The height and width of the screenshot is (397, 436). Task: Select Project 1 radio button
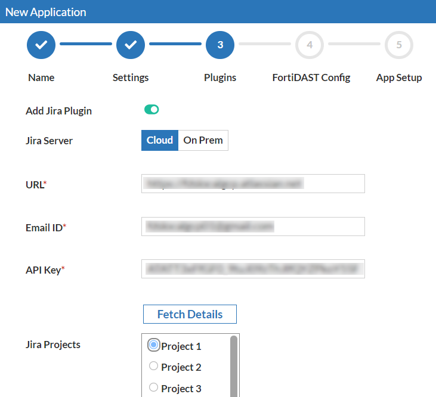click(x=153, y=345)
